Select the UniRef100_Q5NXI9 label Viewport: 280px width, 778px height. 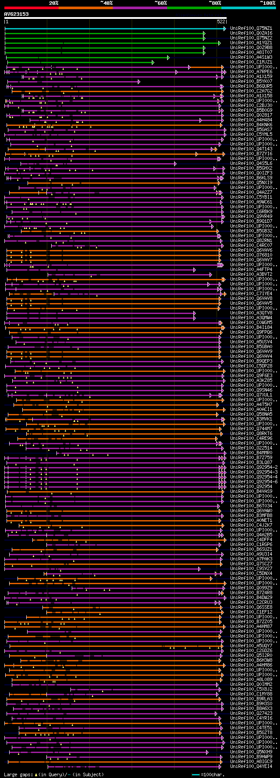(x=251, y=183)
